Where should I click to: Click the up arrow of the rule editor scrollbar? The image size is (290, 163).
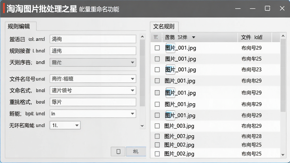[x=142, y=37]
